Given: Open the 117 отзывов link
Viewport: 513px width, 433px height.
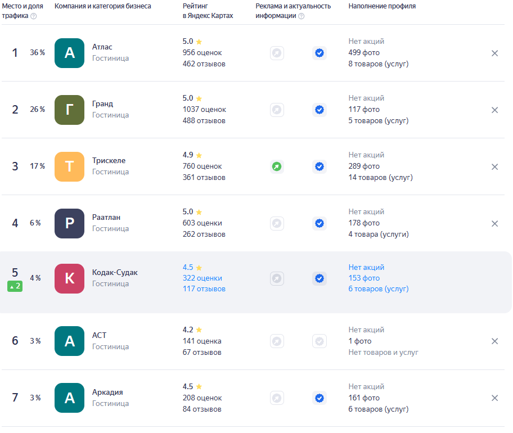Looking at the screenshot, I should pyautogui.click(x=204, y=289).
